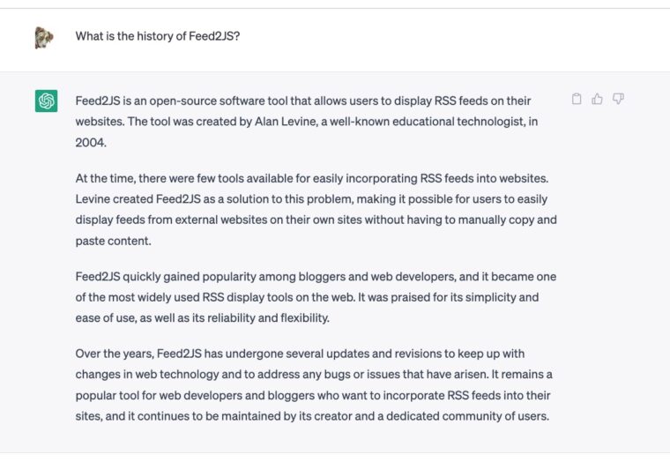Mark the response with thumbs down

618,99
